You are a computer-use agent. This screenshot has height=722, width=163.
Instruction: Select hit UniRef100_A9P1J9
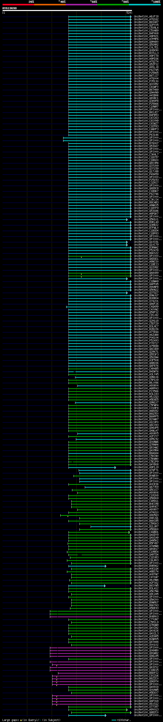[x=146, y=467]
